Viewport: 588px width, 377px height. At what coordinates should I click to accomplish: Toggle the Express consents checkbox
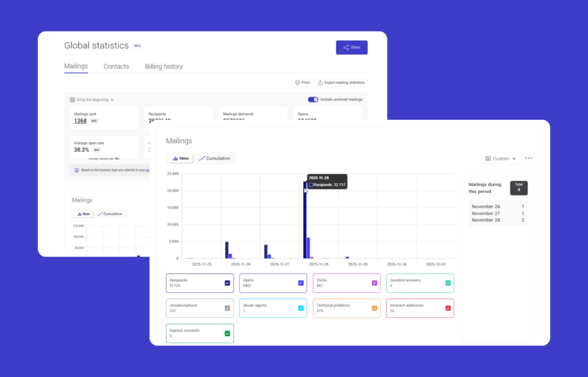point(227,333)
